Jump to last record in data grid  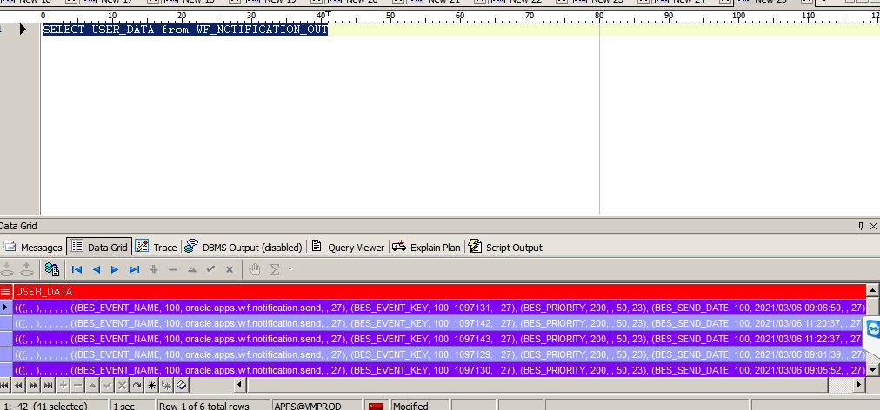pyautogui.click(x=134, y=270)
